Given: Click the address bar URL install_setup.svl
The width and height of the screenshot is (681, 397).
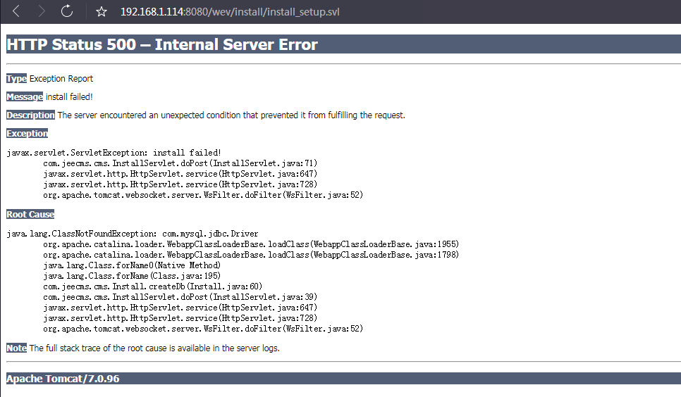Looking at the screenshot, I should coord(230,12).
